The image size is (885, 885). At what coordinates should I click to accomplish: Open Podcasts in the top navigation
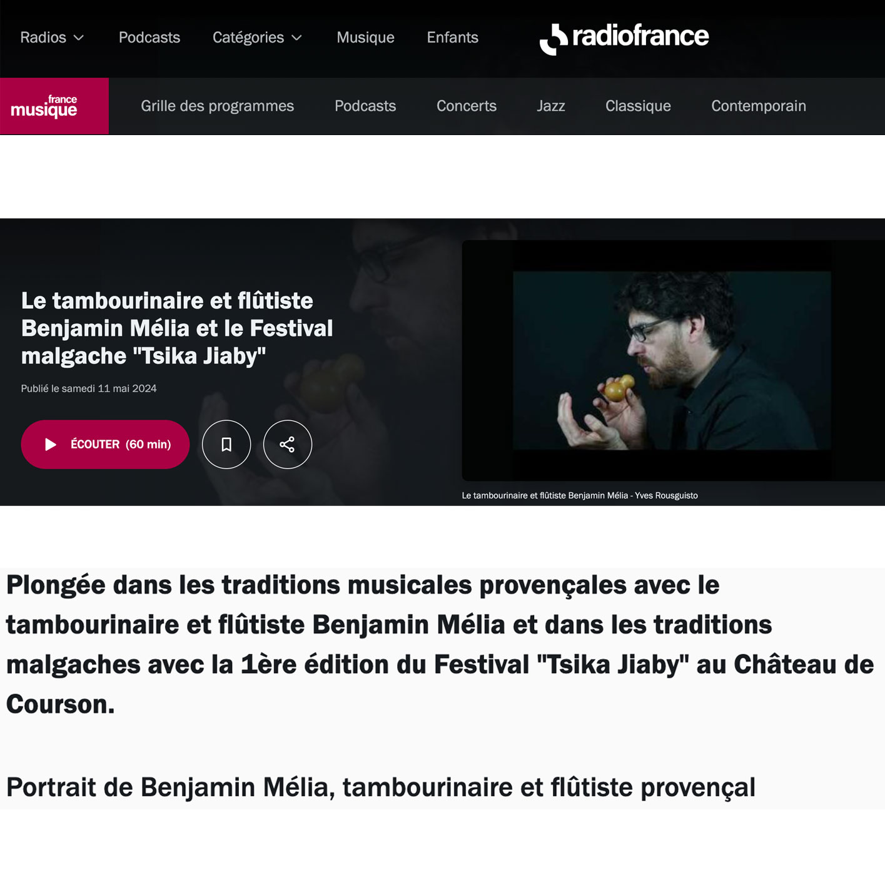[149, 38]
